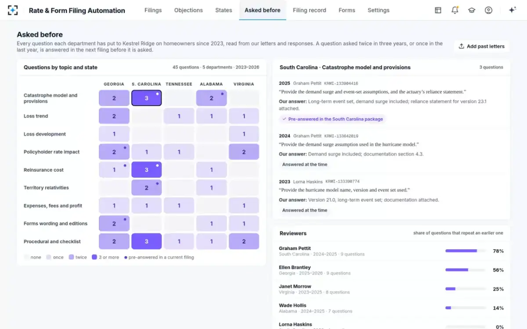This screenshot has height=329, width=527.
Task: Select Georgia Catastrophe model cell
Action: tap(114, 98)
